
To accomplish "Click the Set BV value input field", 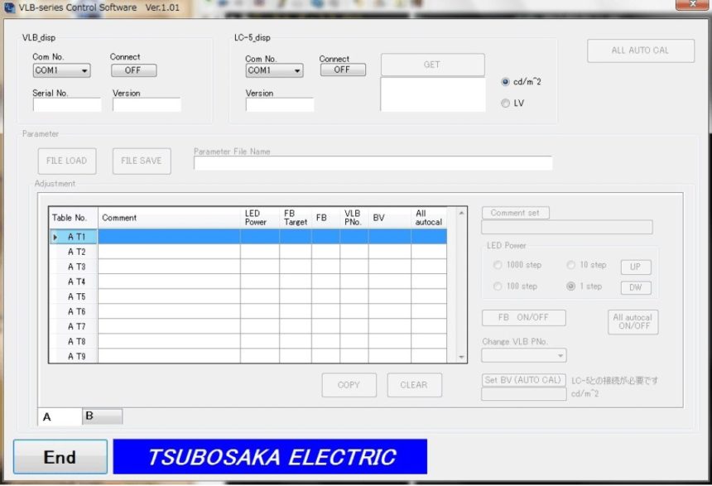I will coord(524,394).
